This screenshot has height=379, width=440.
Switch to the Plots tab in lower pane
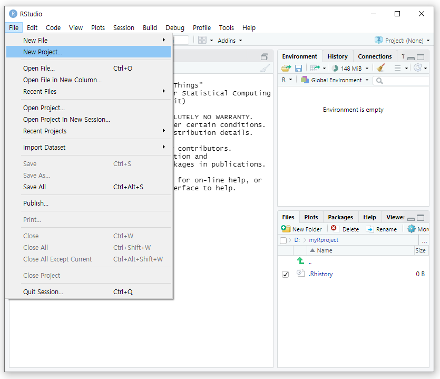click(x=311, y=217)
